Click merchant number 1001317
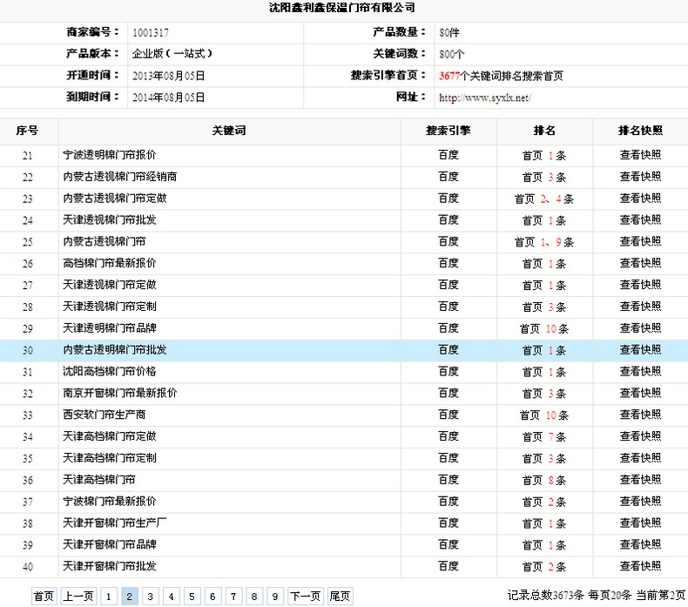 (151, 32)
